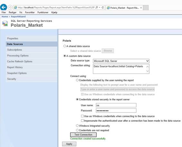
Task: Select the Polaris_Market - Report Manager tab
Action: [124, 8]
